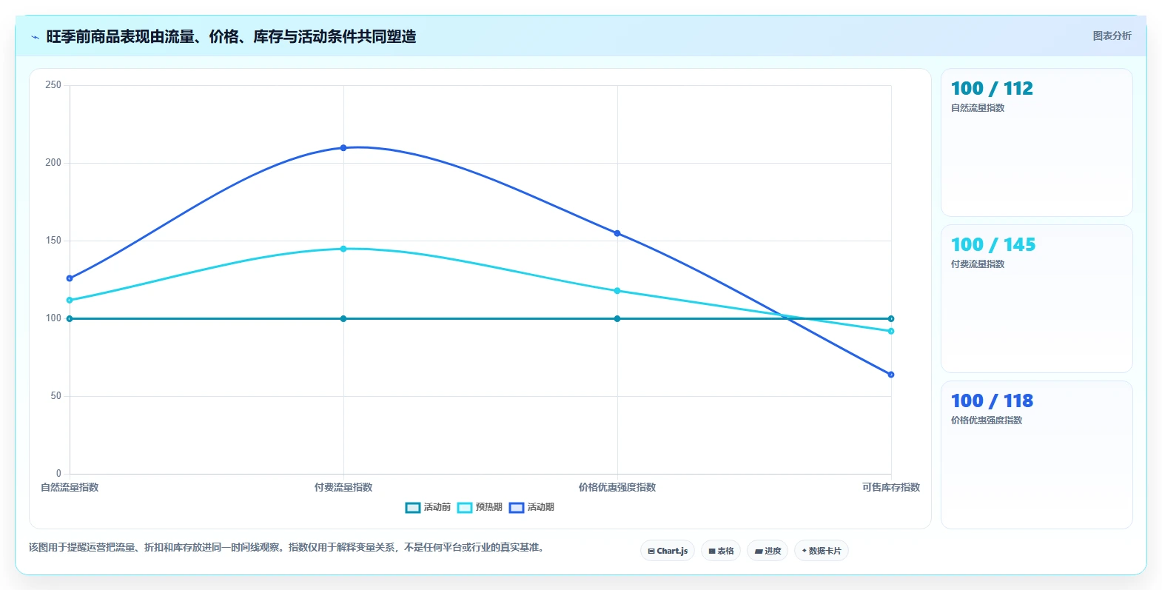Click the 预热期 legend color box
Viewport: 1162px width, 590px height.
point(465,507)
